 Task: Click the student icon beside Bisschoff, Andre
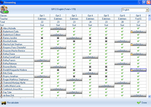[1, 41]
